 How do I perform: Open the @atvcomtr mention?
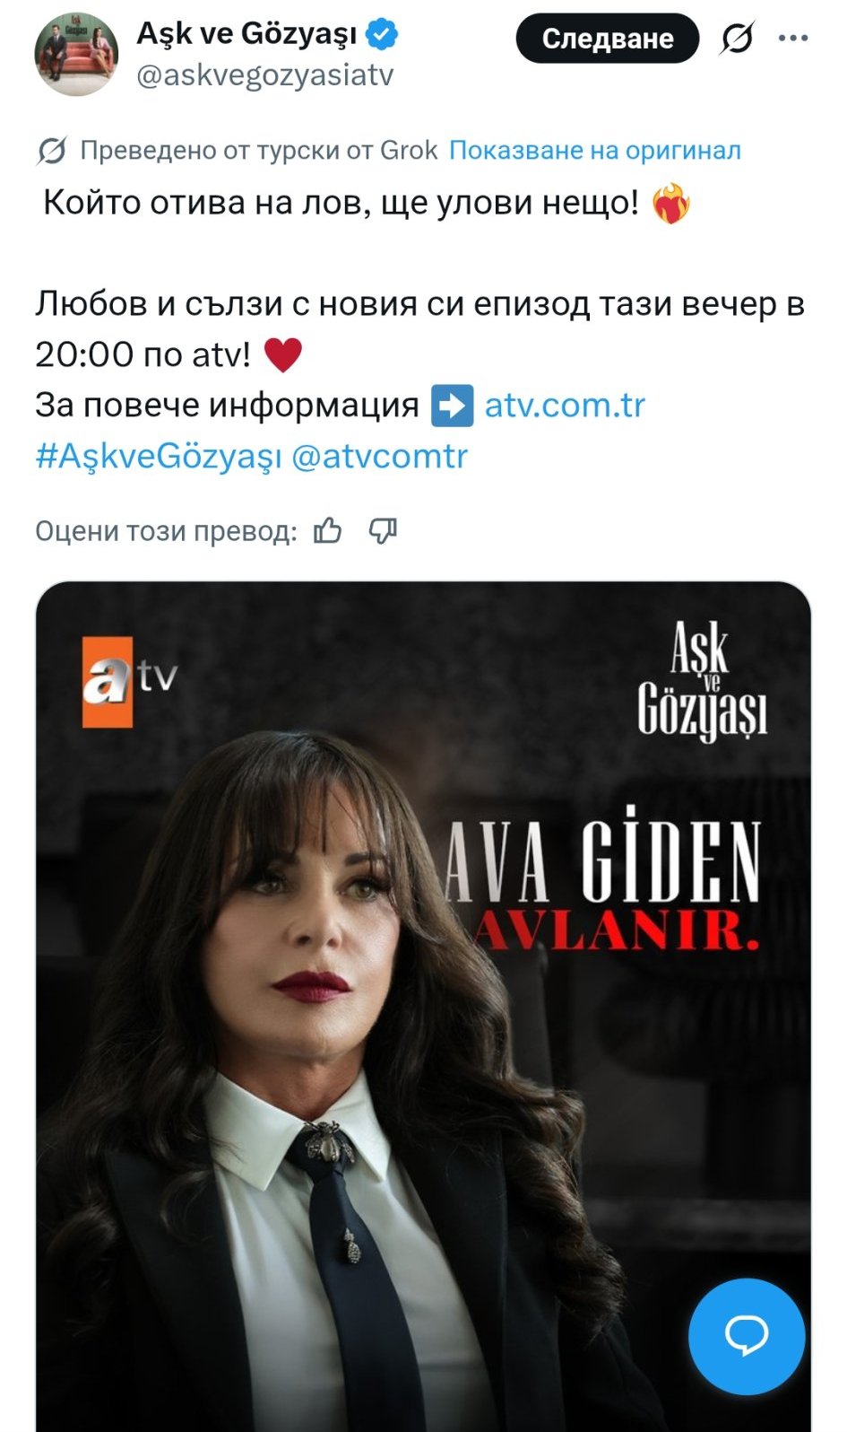point(380,456)
